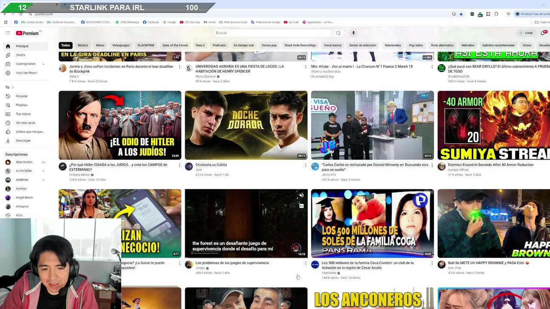
Task: Bookmark star in address bar
Action: [461, 14]
